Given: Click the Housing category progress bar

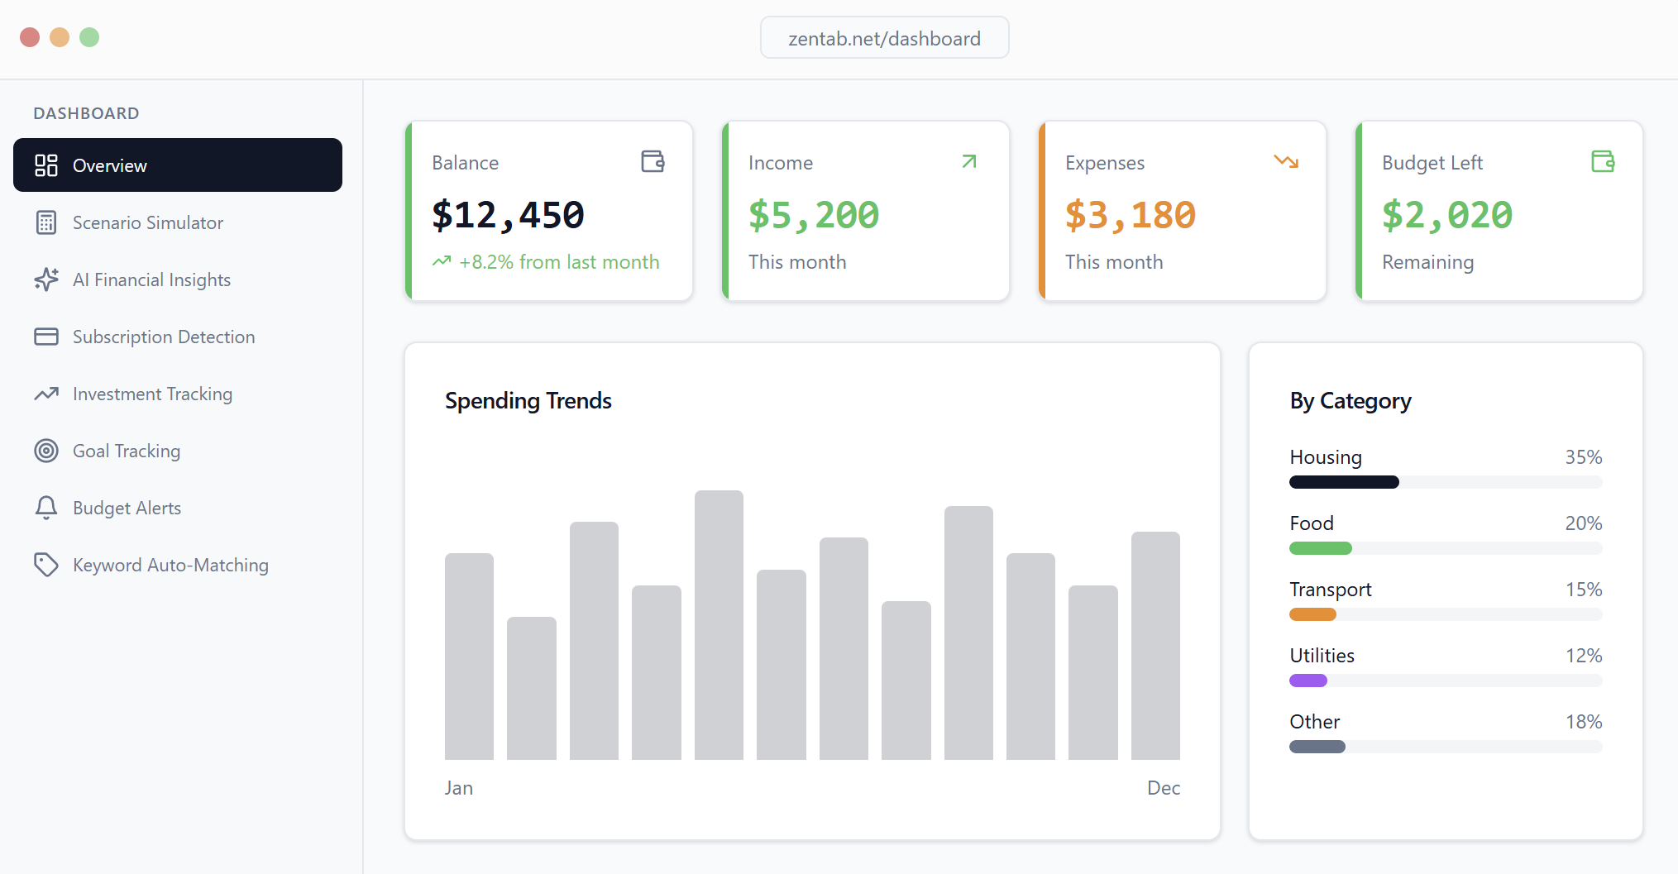Looking at the screenshot, I should pos(1445,482).
